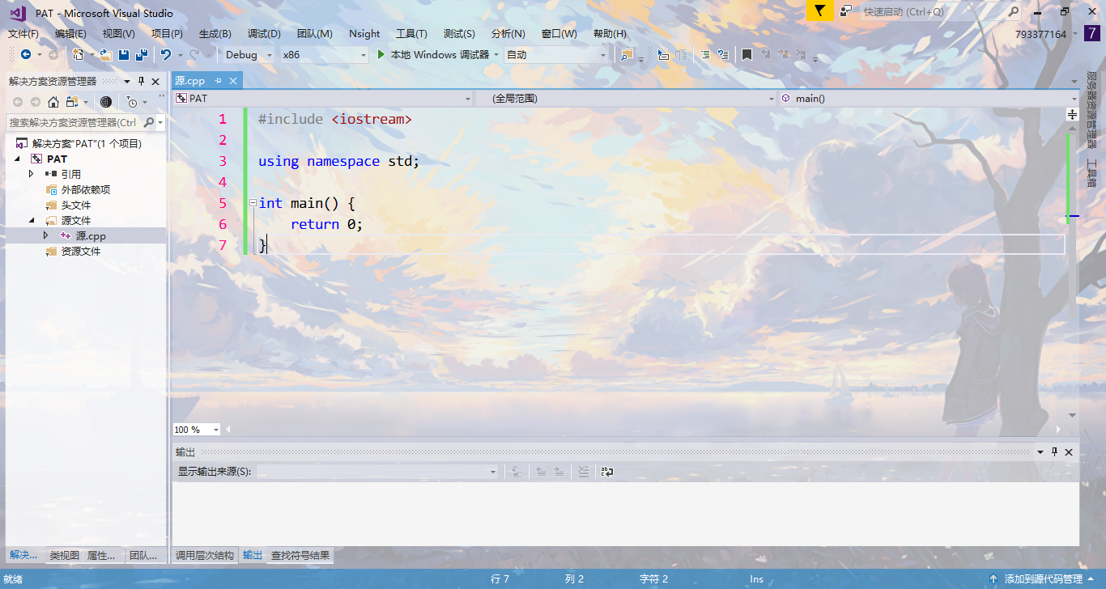
Task: Collapse the main() code block outline
Action: pyautogui.click(x=253, y=202)
